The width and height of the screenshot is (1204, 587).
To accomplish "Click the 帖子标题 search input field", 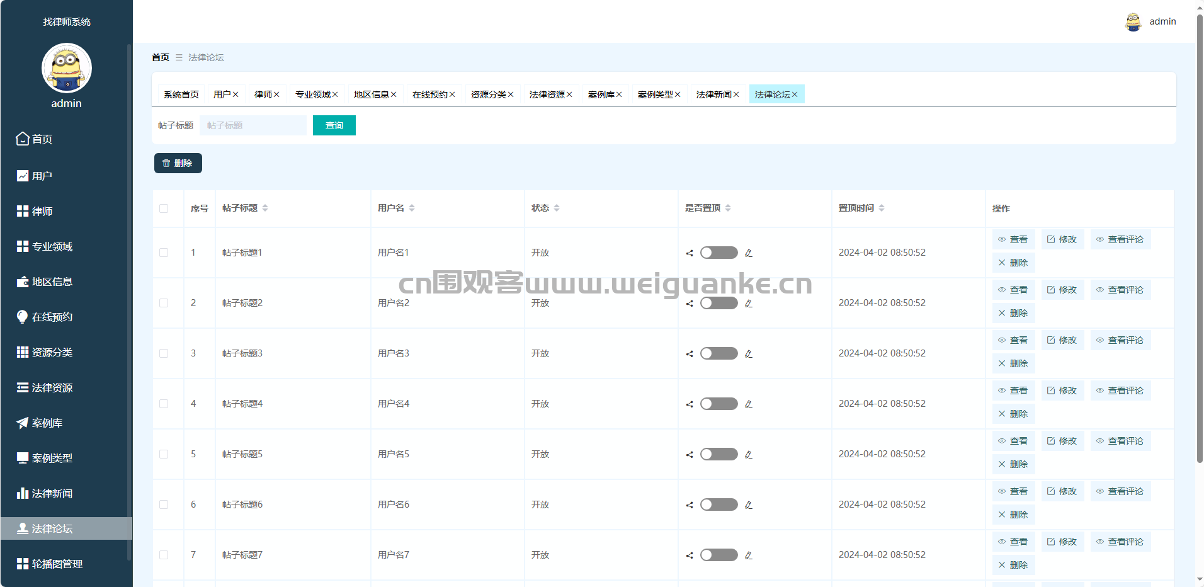I will click(x=253, y=125).
